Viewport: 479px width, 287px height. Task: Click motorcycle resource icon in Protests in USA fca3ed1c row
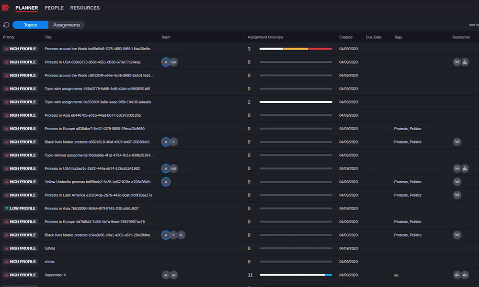(465, 169)
